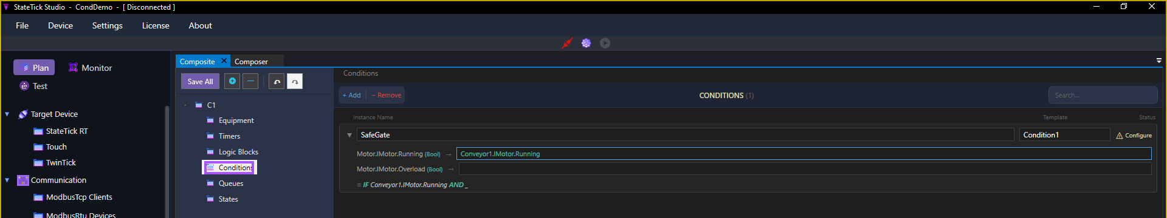Click the minus remove icon beside Save All

pyautogui.click(x=250, y=81)
